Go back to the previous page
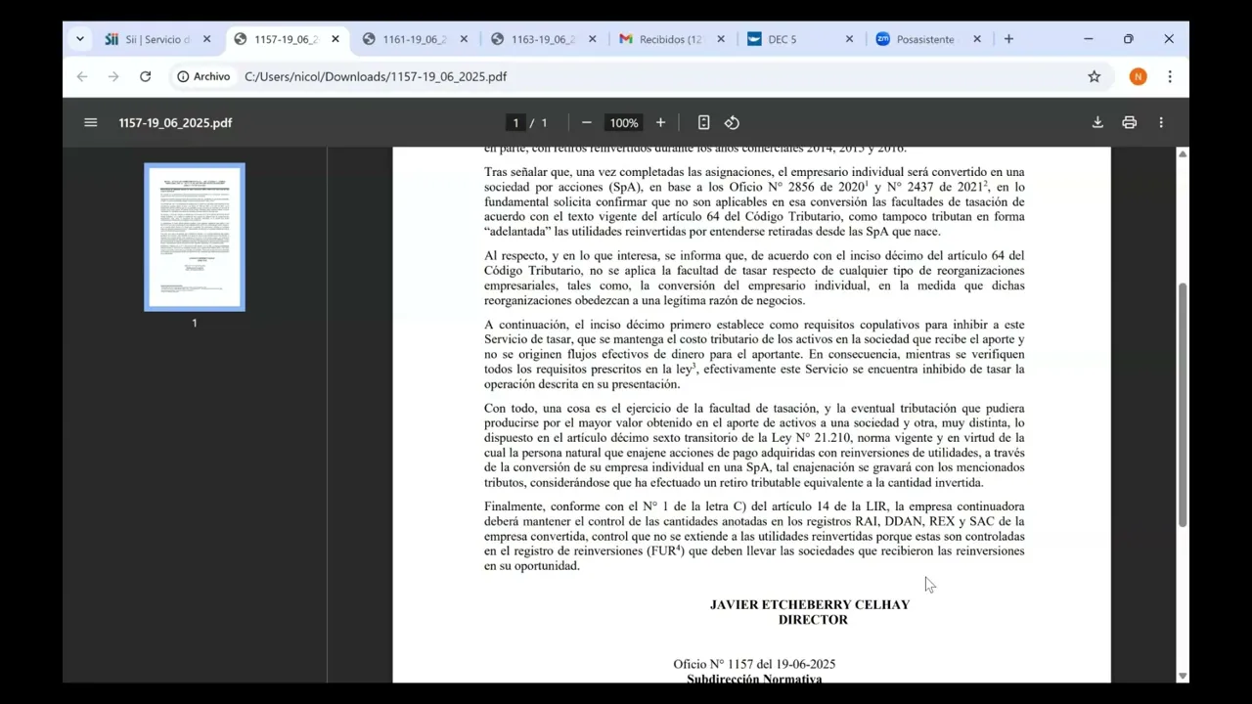Image resolution: width=1252 pixels, height=704 pixels. pos(81,76)
